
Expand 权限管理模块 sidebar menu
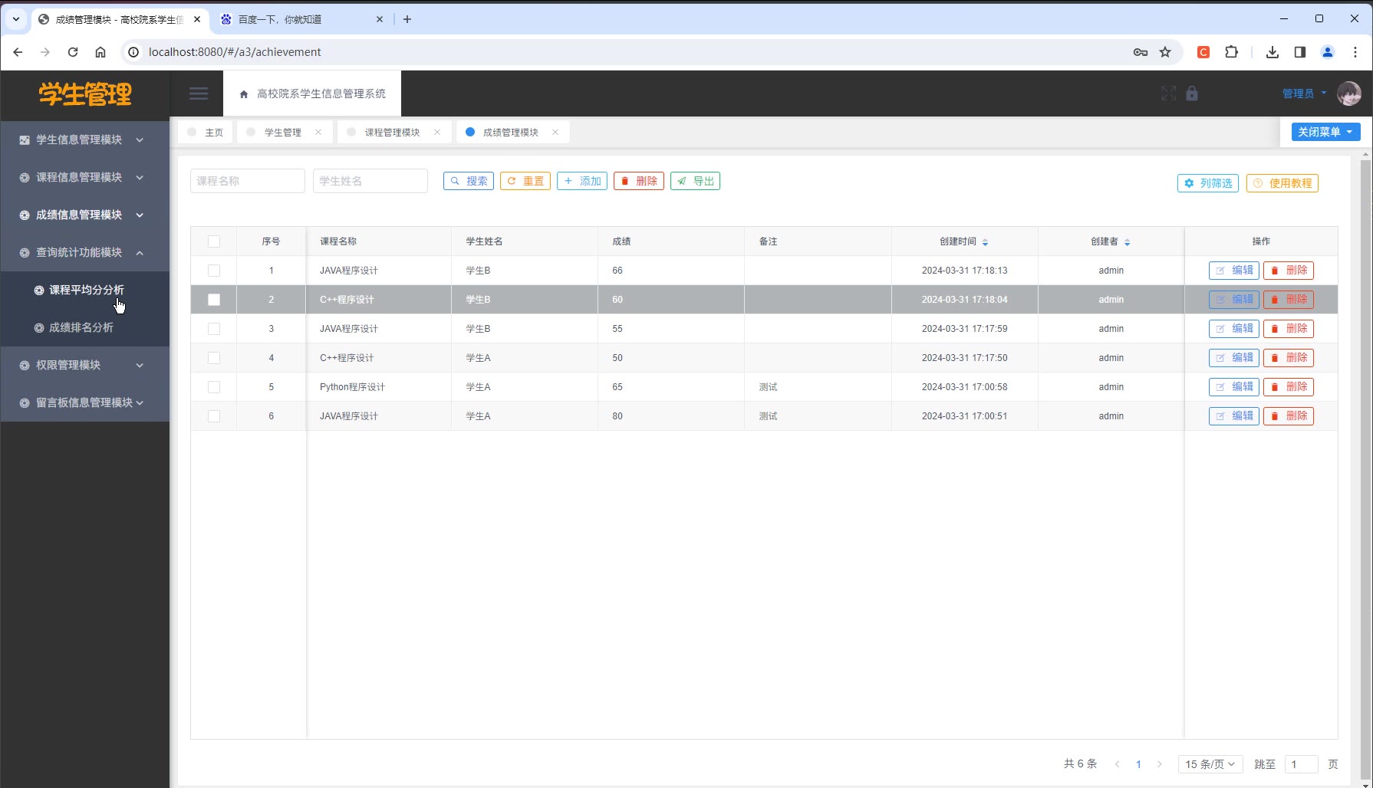(x=85, y=365)
